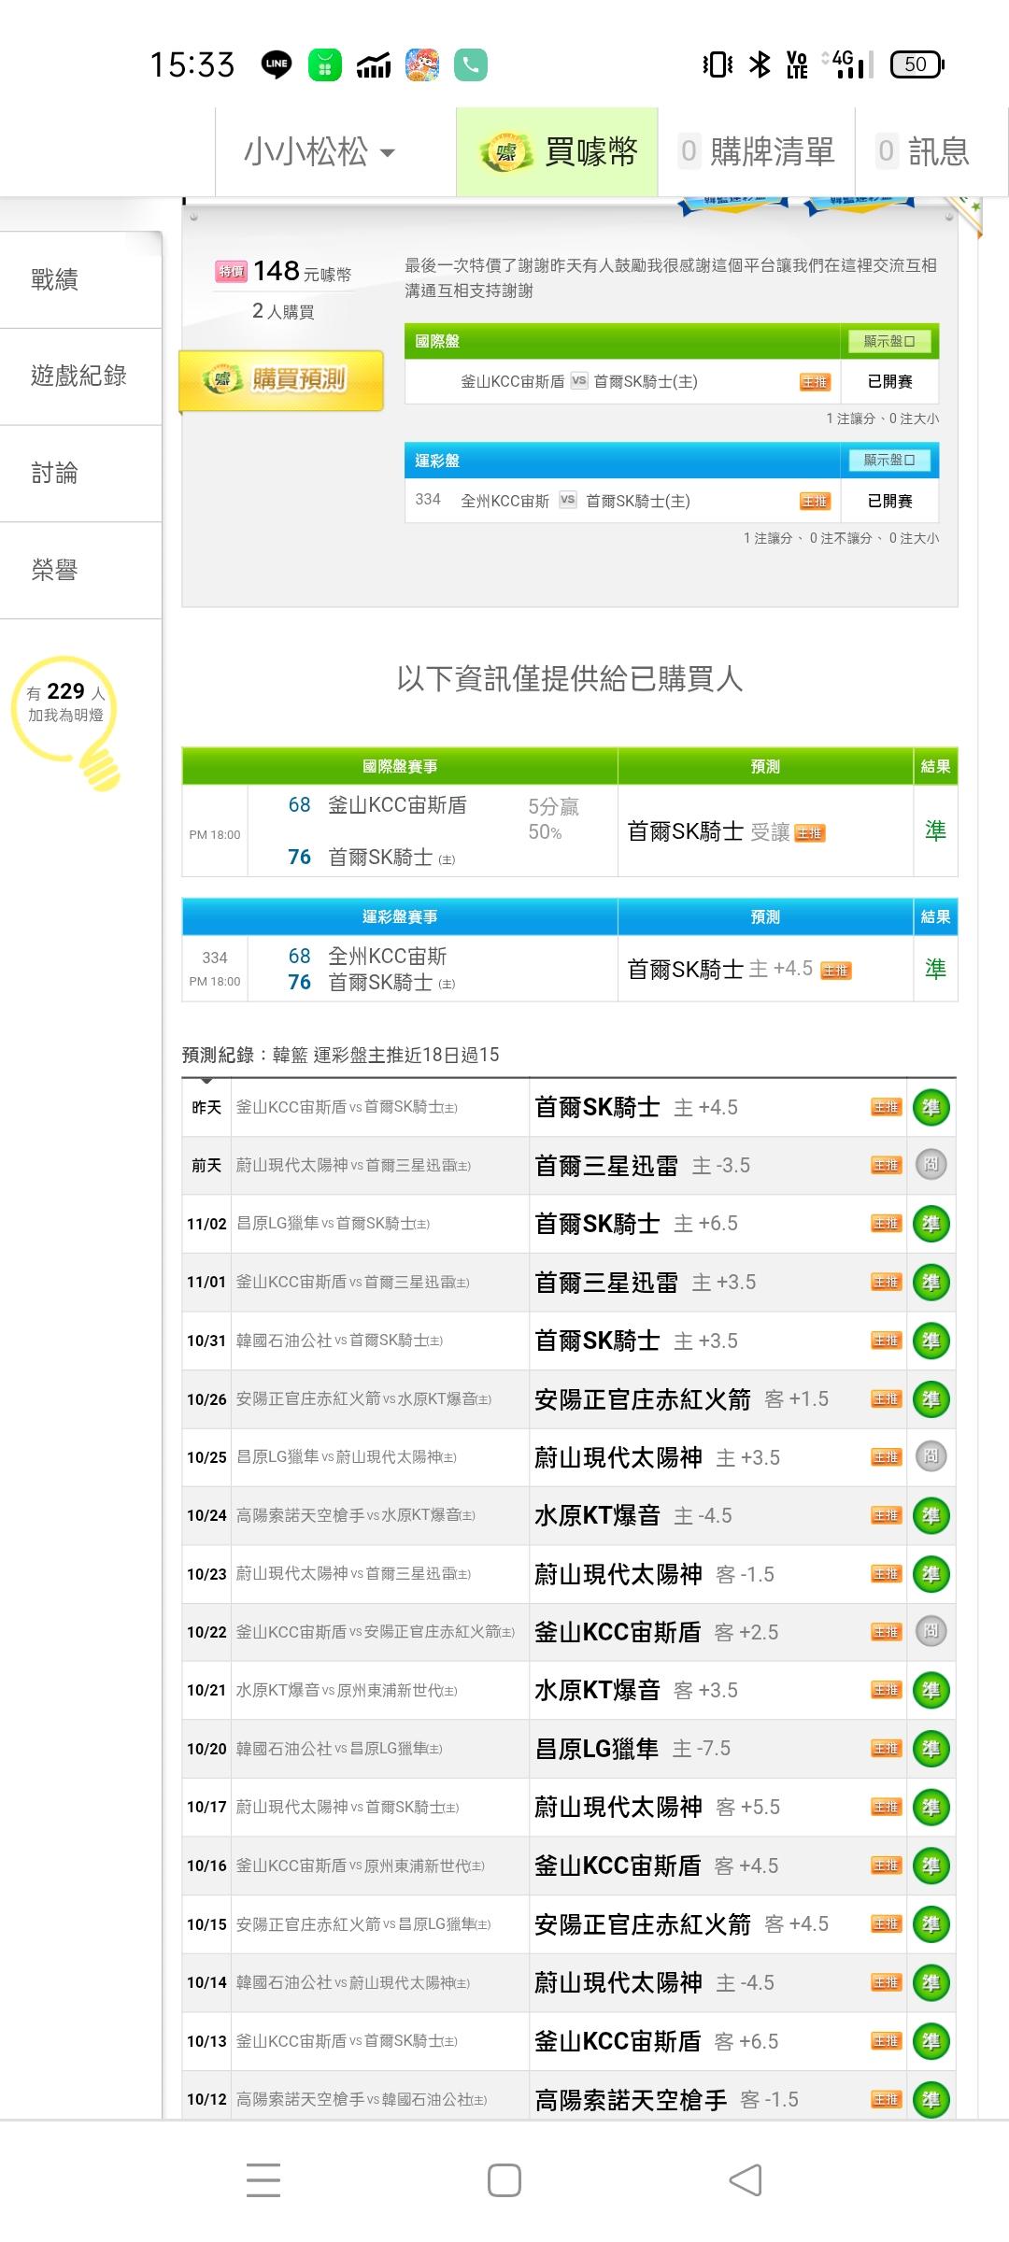Open 釜山KCC宙斯盾 vs 首爾SK騎士 yesterday match link
1009x2242 pixels.
tap(347, 1107)
